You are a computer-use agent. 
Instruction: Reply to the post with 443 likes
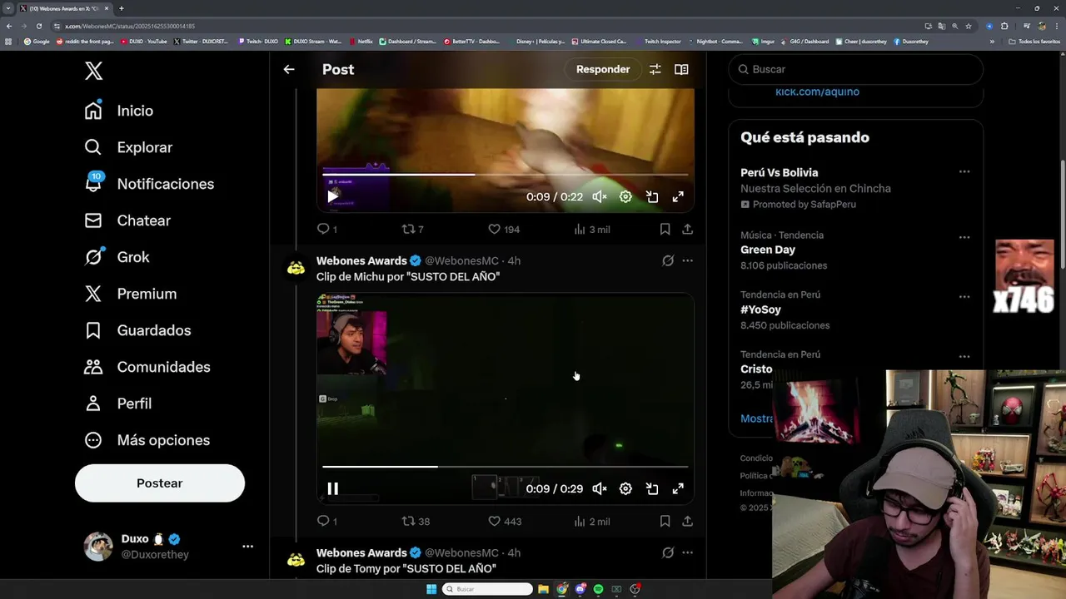pyautogui.click(x=327, y=521)
